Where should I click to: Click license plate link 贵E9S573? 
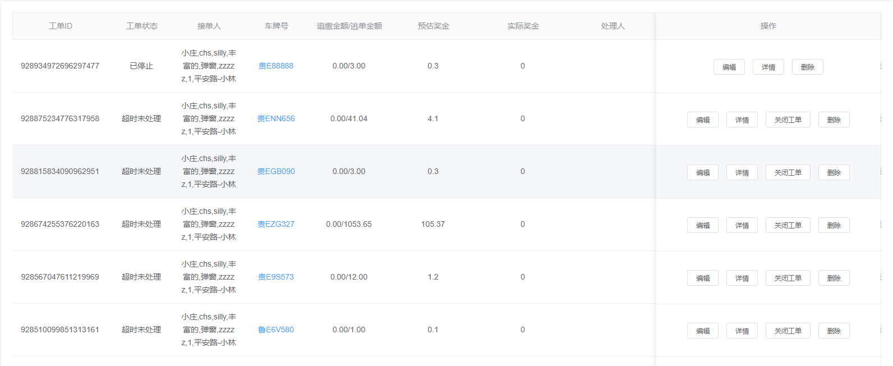(276, 277)
